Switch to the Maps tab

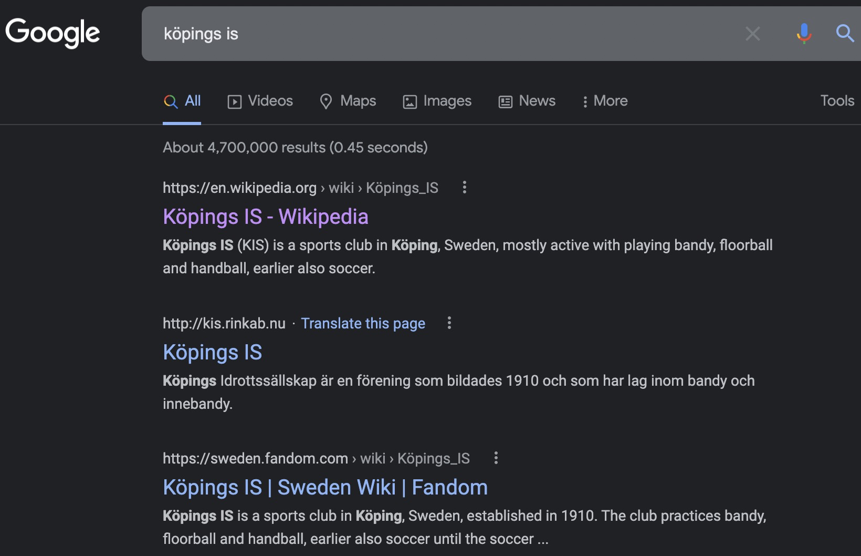pyautogui.click(x=348, y=101)
